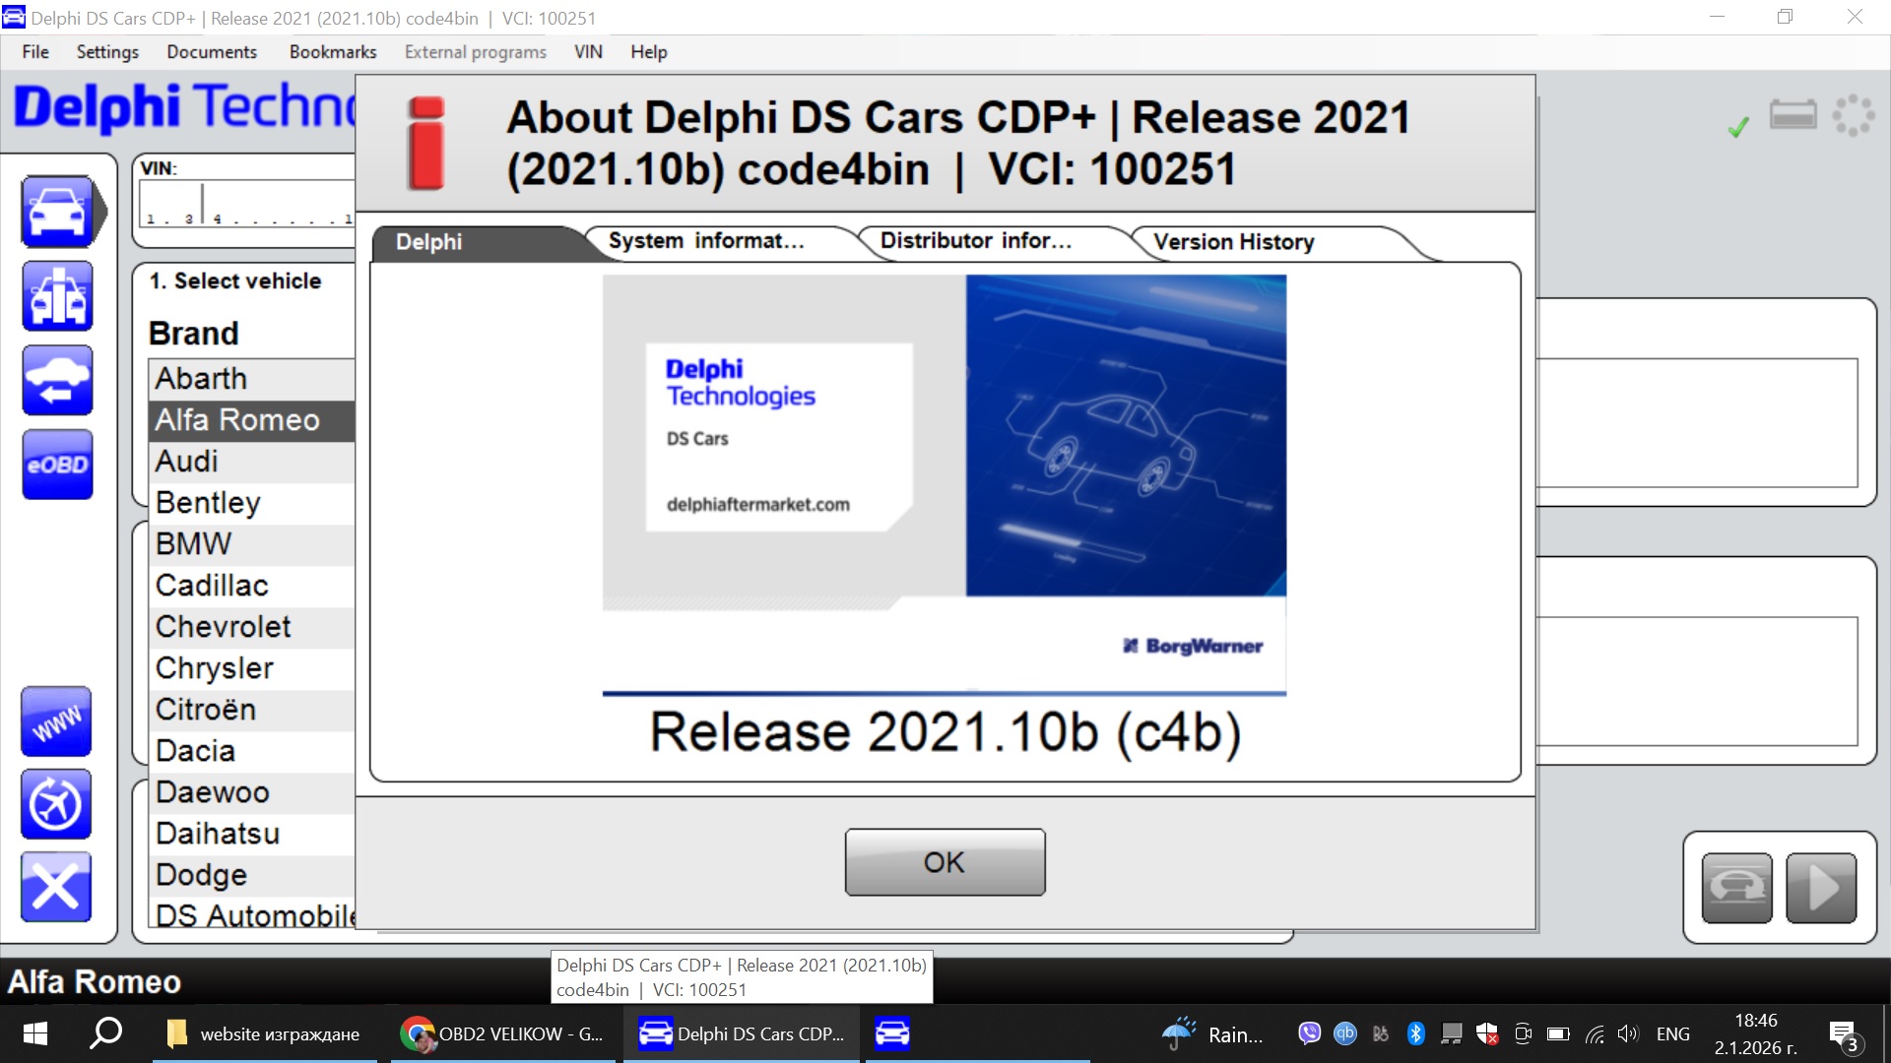Start diagnostics with the play arrow button

point(1817,887)
